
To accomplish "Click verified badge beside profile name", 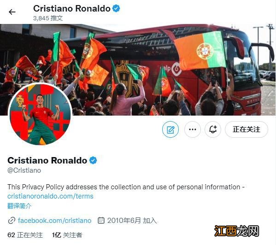I will (93, 160).
